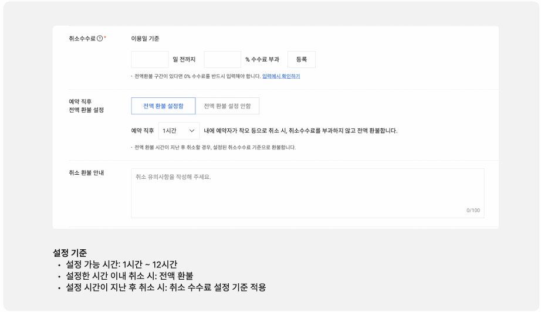The height and width of the screenshot is (312, 541).
Task: Click the help icon beside 취소수수료
Action: [x=100, y=39]
